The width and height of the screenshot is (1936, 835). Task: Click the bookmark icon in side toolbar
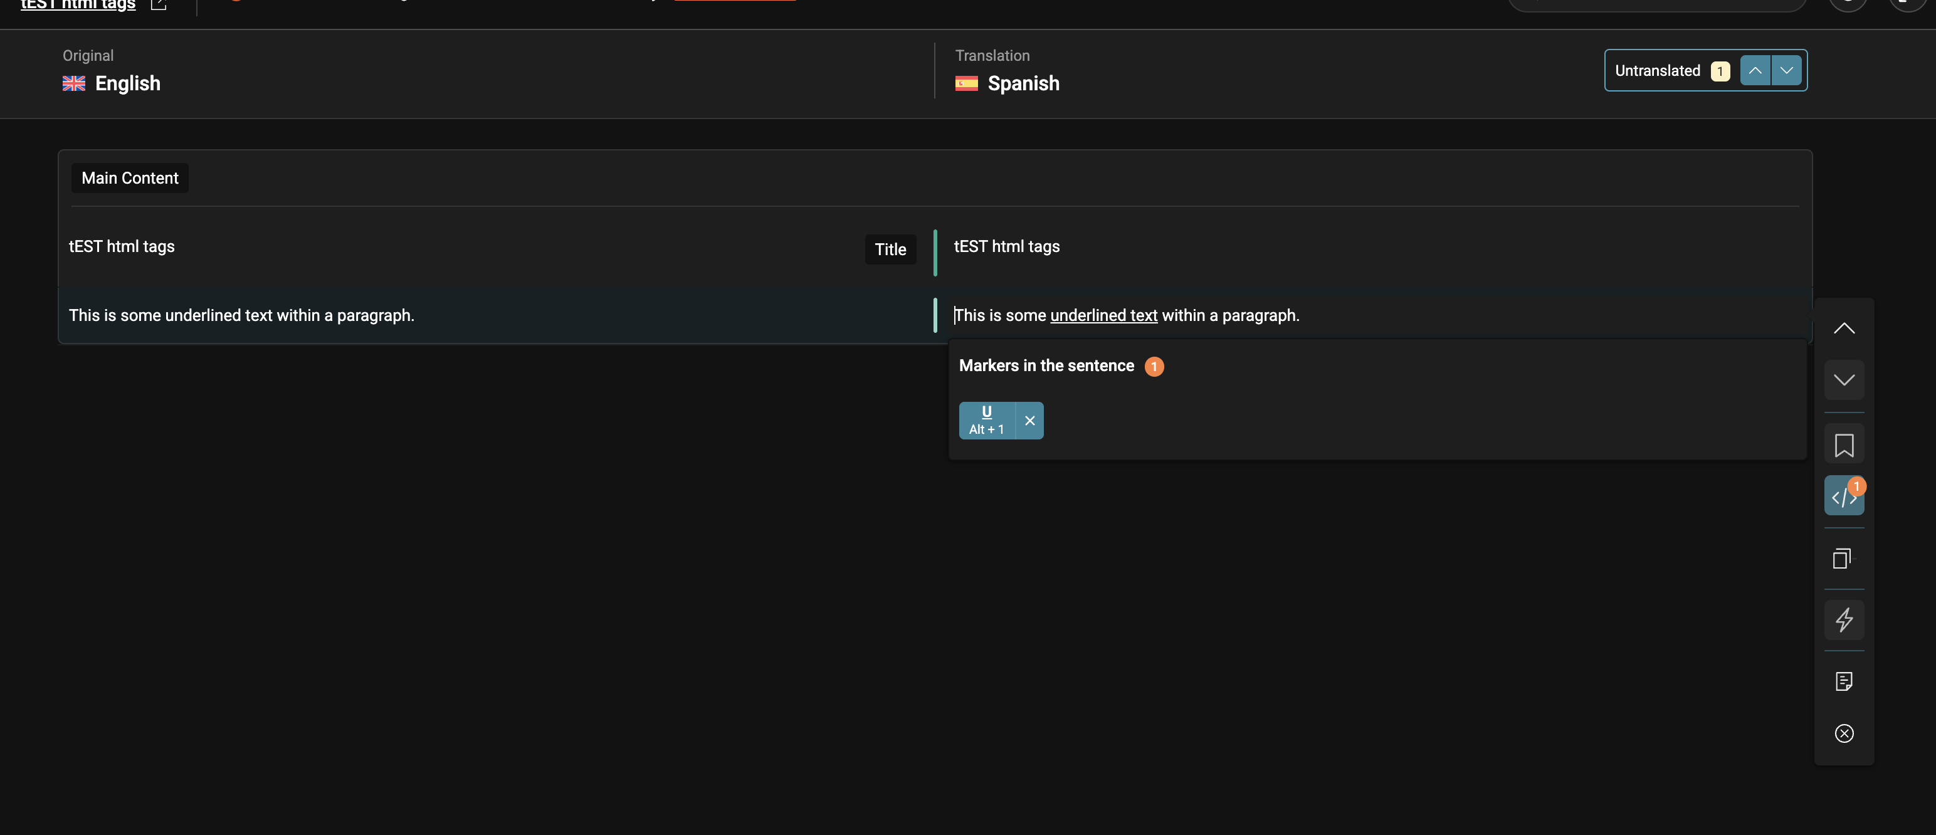(x=1844, y=445)
